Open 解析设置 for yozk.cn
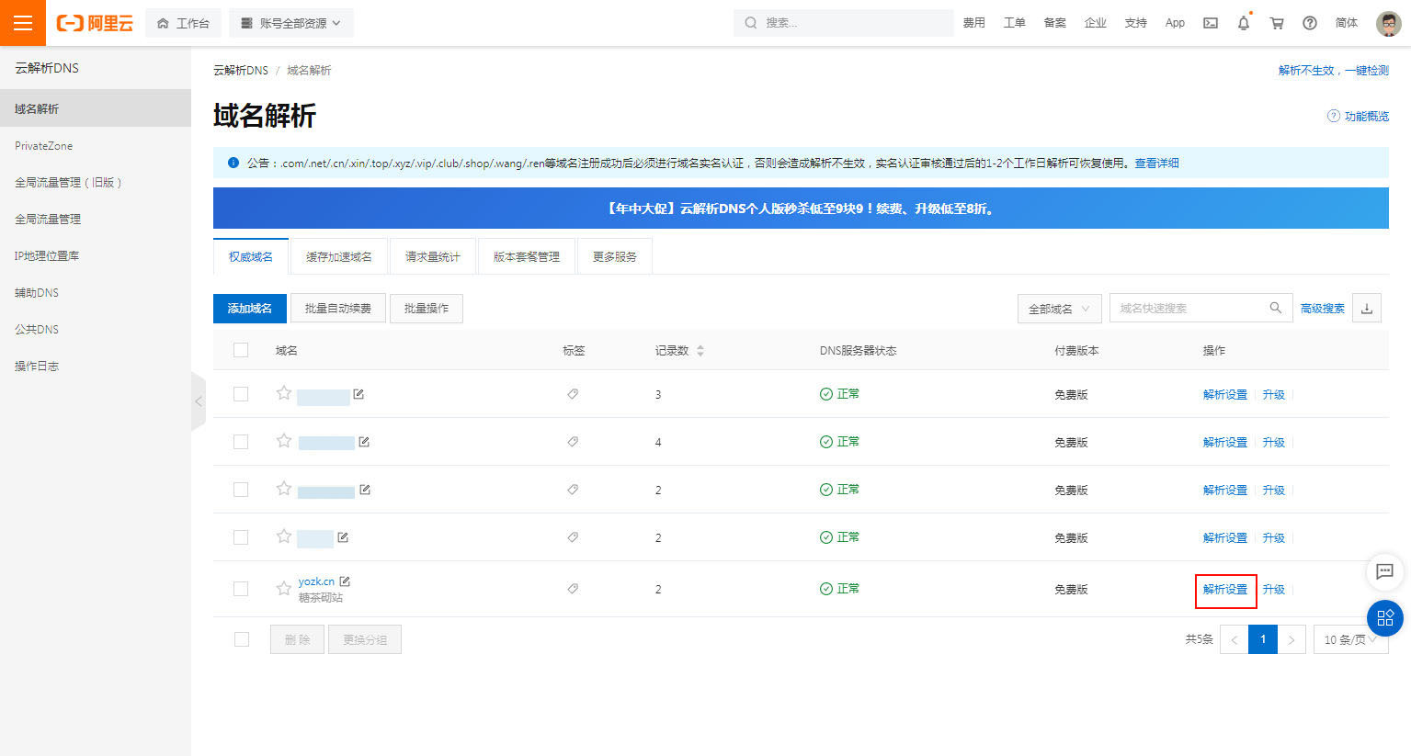 point(1224,589)
